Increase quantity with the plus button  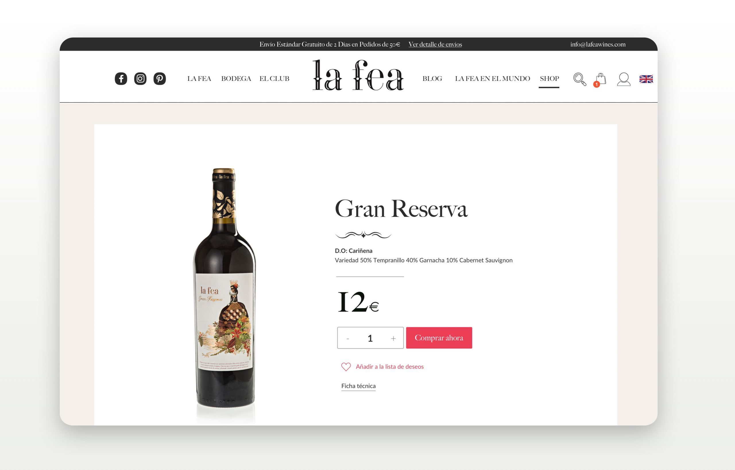click(393, 338)
